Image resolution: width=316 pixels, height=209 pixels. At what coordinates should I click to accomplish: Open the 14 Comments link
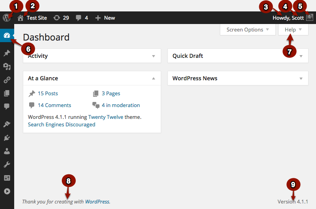coord(54,105)
